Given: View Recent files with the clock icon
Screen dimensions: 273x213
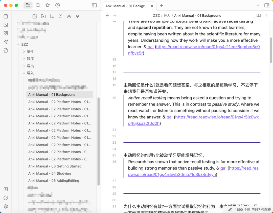Looking at the screenshot, I should point(58,5).
